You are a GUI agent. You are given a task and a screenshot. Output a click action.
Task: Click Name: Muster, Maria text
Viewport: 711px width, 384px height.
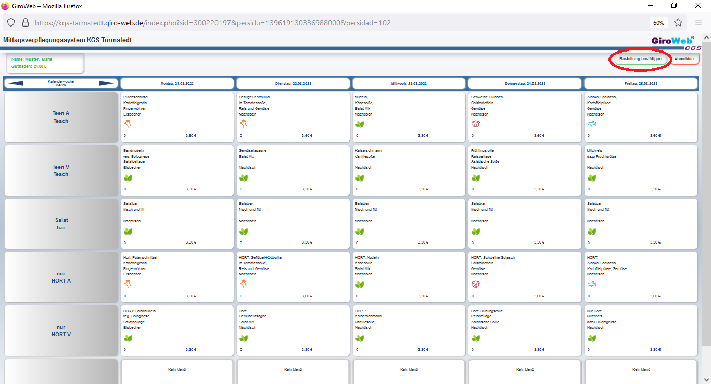click(x=32, y=59)
